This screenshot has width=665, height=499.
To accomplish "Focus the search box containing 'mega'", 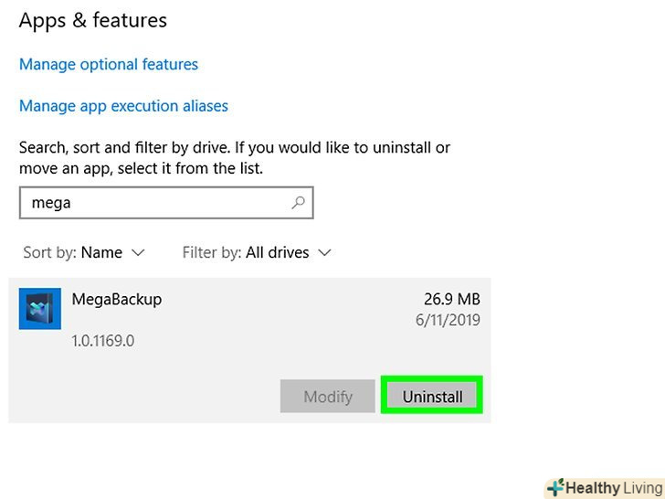I will 155,203.
